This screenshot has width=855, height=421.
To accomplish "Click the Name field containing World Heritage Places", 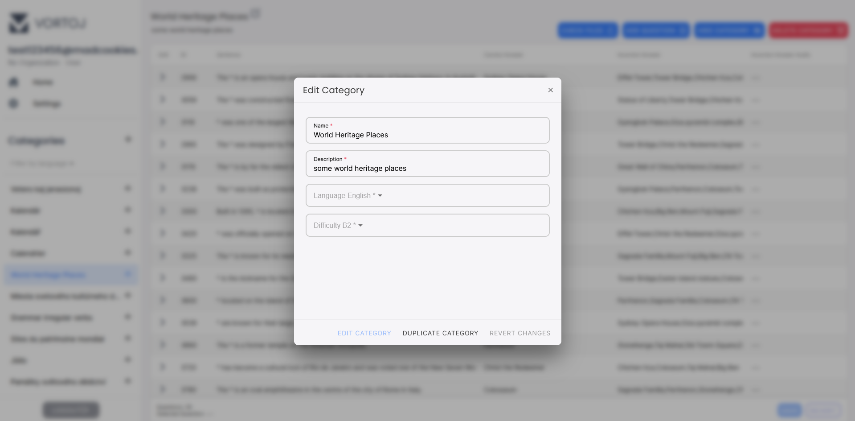I will (x=427, y=135).
